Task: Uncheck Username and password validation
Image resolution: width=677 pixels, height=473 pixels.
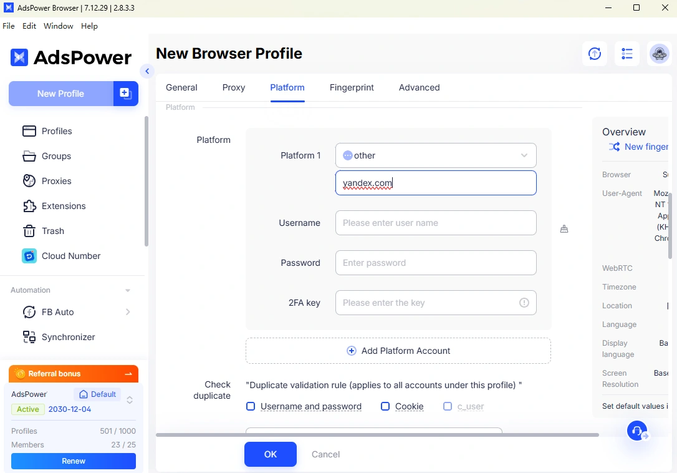Action: (x=251, y=406)
